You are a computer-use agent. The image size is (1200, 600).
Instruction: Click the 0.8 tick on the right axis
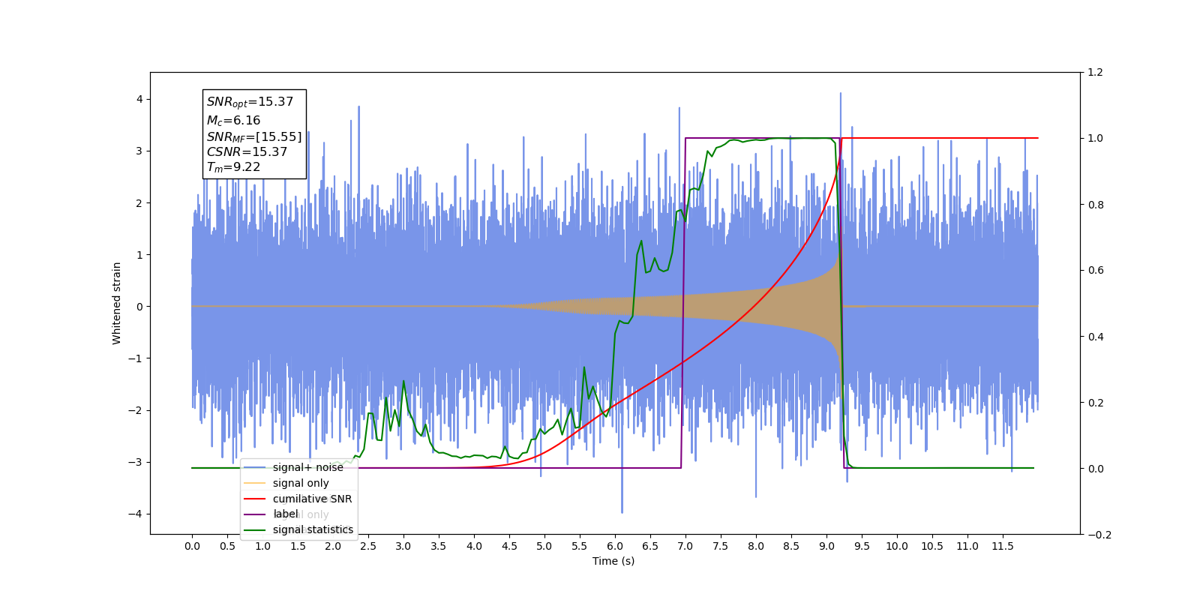(x=1096, y=205)
